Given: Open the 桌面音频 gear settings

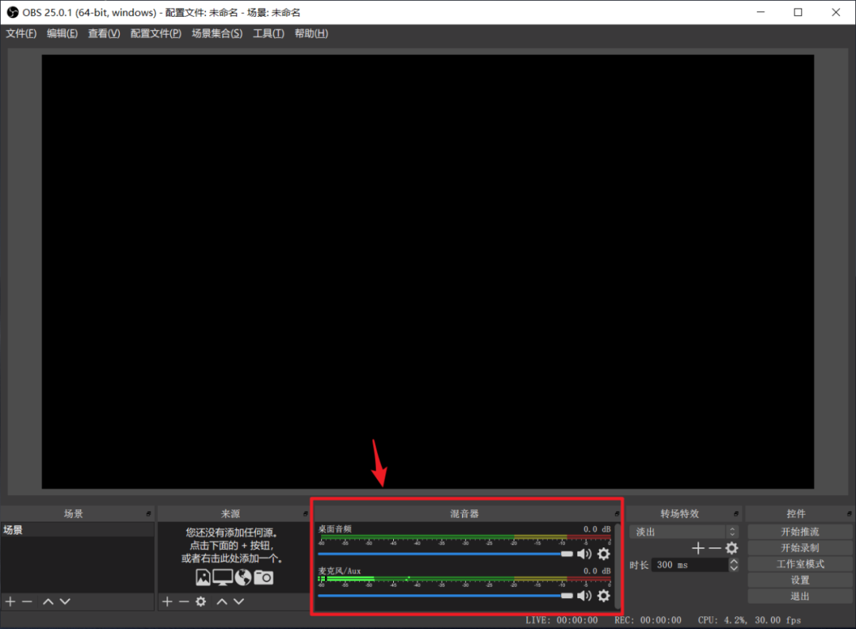Looking at the screenshot, I should pos(603,554).
